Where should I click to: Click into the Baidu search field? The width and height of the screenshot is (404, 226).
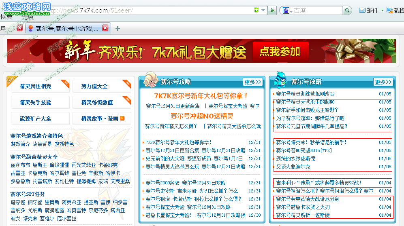pos(317,11)
